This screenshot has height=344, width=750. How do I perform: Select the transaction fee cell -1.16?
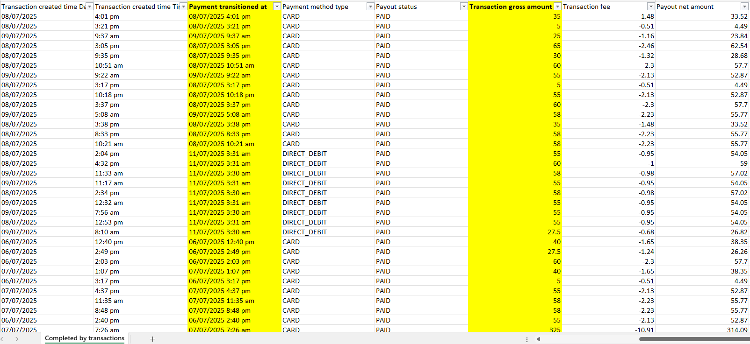pos(608,36)
